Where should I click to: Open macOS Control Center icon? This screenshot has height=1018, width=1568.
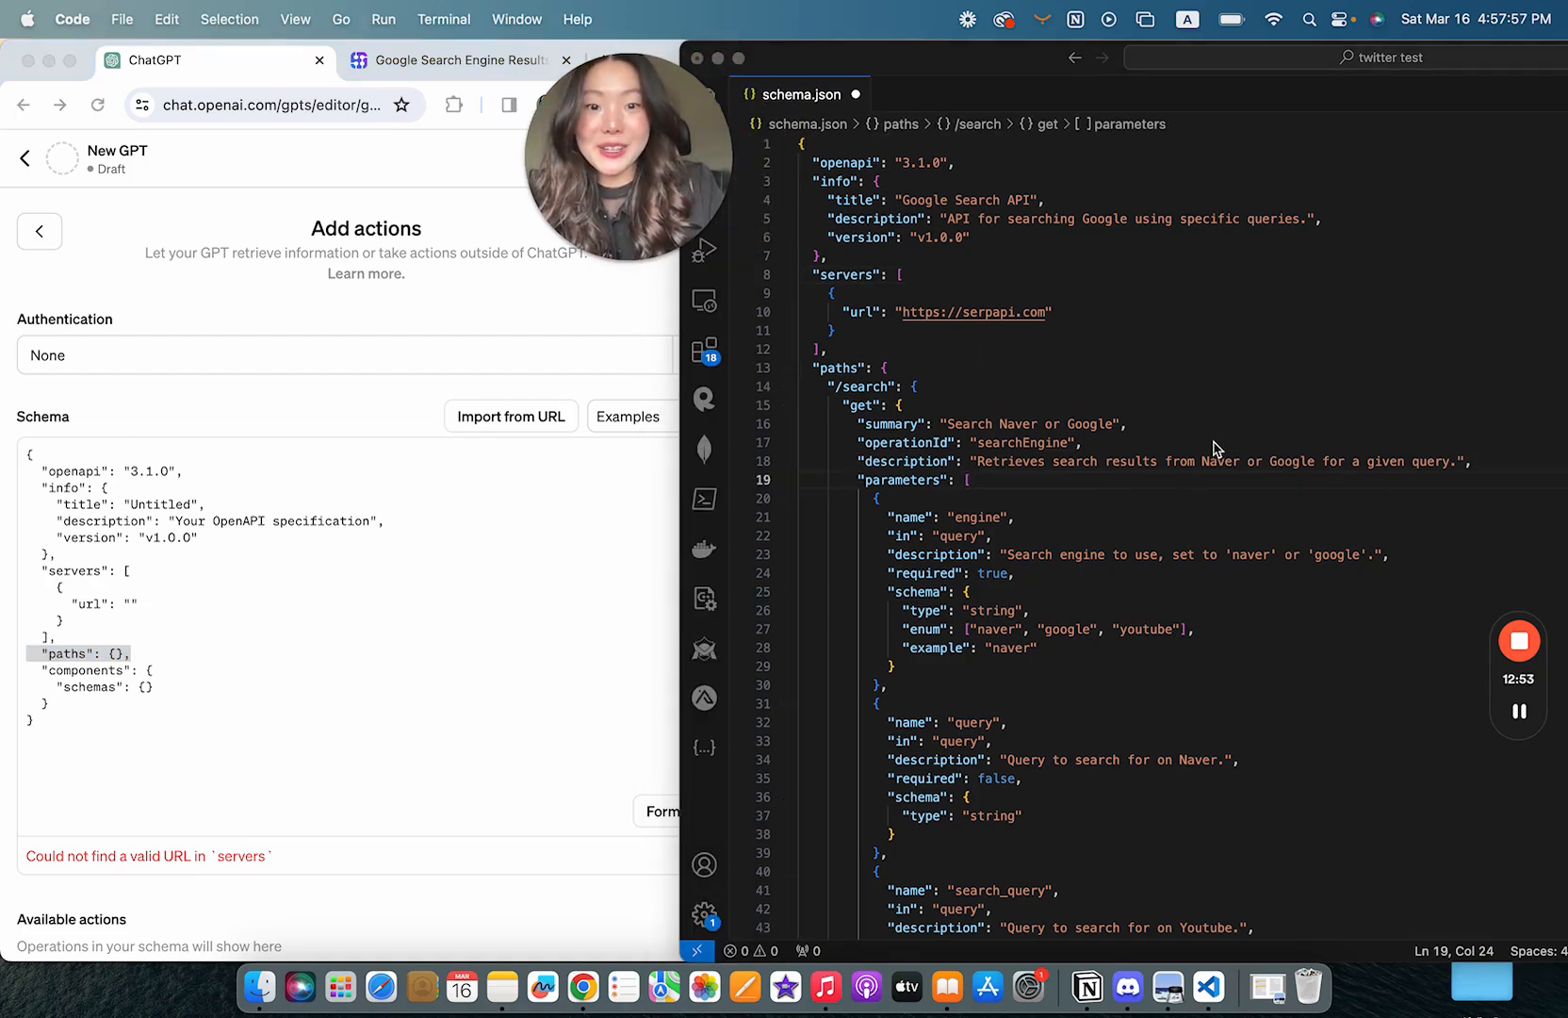[x=1341, y=19]
